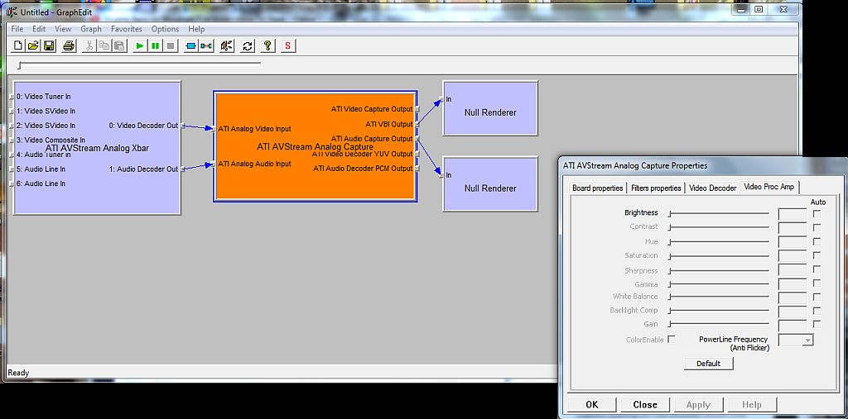This screenshot has width=848, height=419.
Task: Start the graph with green Play button
Action: [140, 46]
